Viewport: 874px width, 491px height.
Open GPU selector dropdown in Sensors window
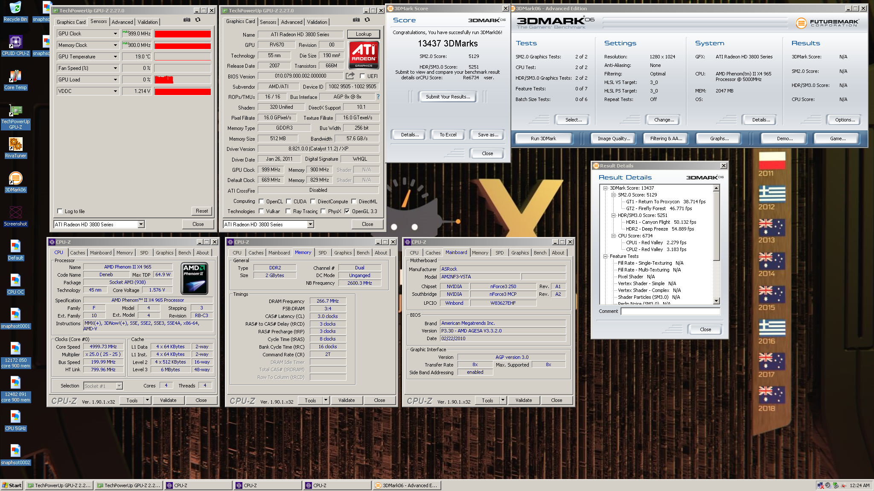(141, 225)
